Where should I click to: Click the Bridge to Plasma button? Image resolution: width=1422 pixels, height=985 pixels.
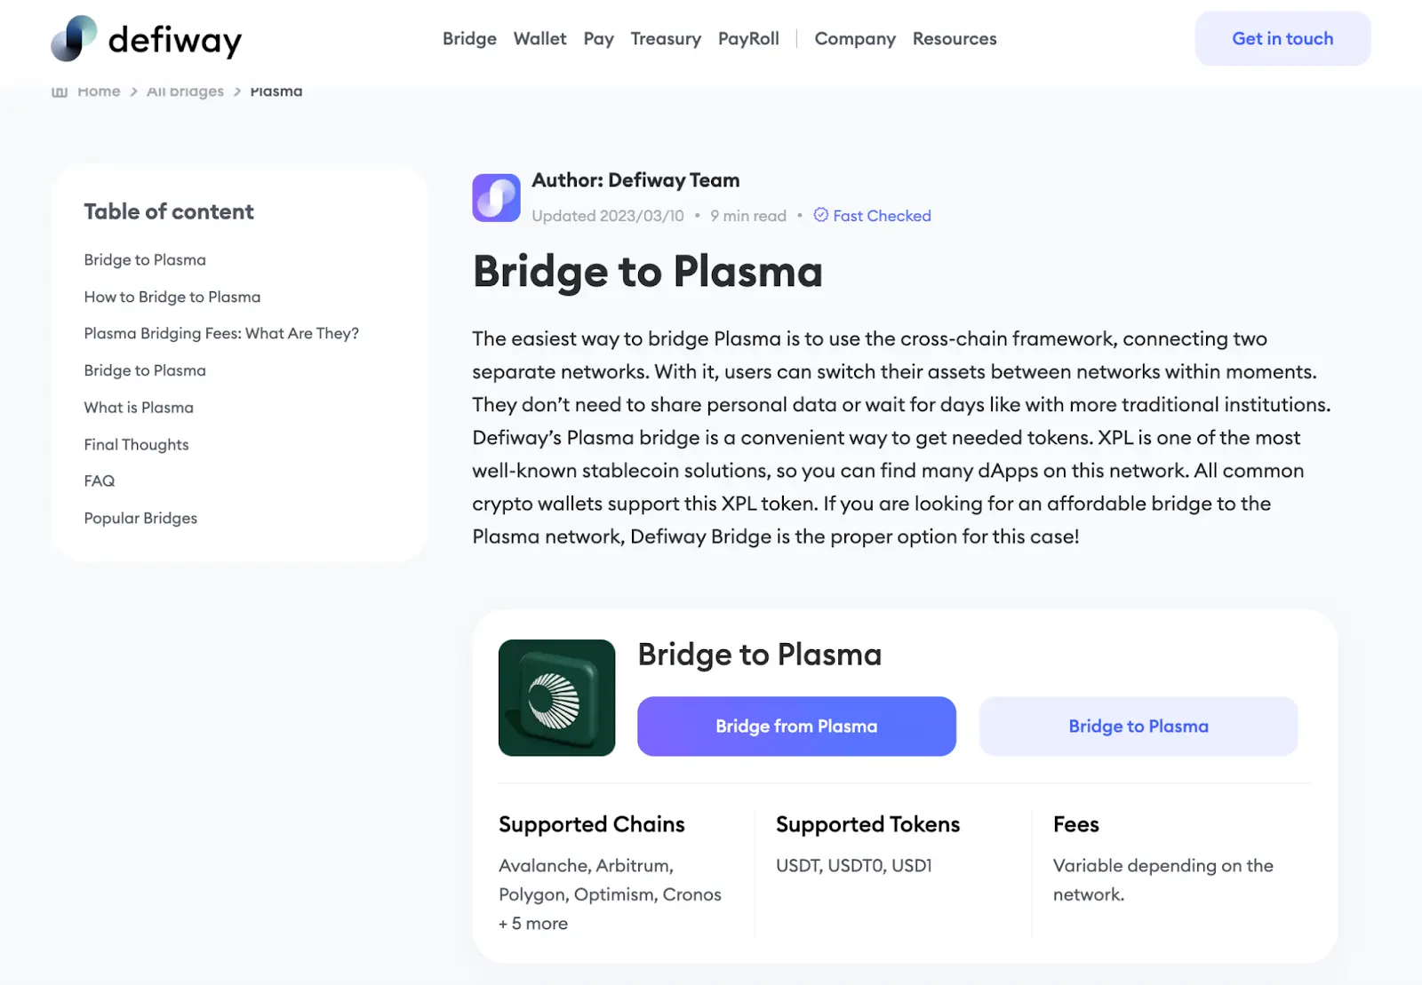pos(1138,726)
